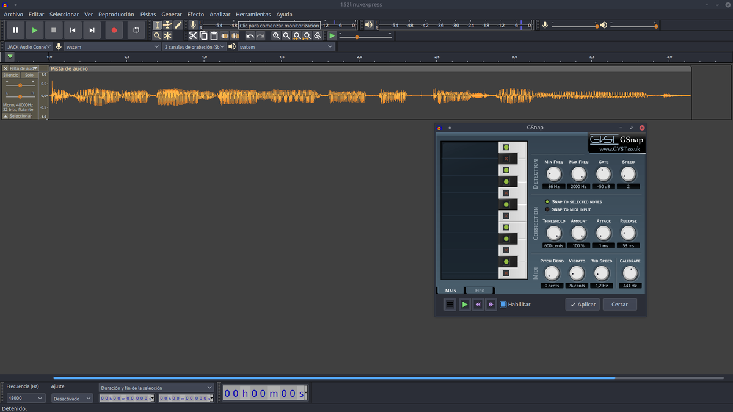Image resolution: width=733 pixels, height=412 pixels.
Task: Click the Undo arrow icon
Action: [250, 36]
